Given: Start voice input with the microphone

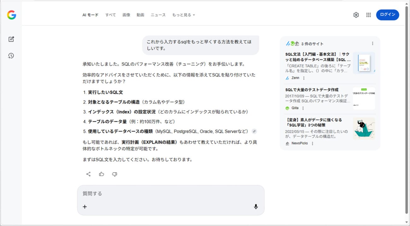Looking at the screenshot, I should point(256,206).
